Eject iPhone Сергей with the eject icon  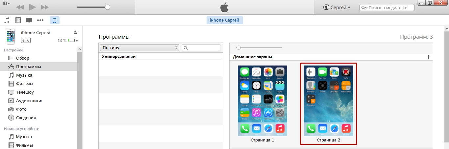pos(75,32)
